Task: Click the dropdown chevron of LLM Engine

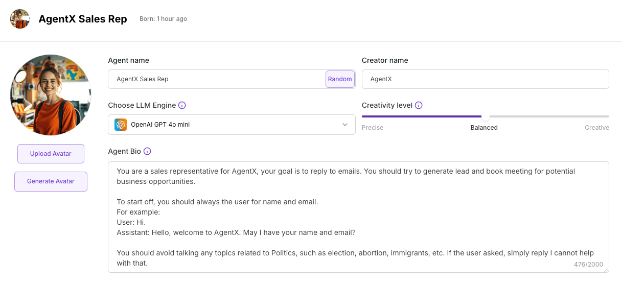Action: [345, 125]
